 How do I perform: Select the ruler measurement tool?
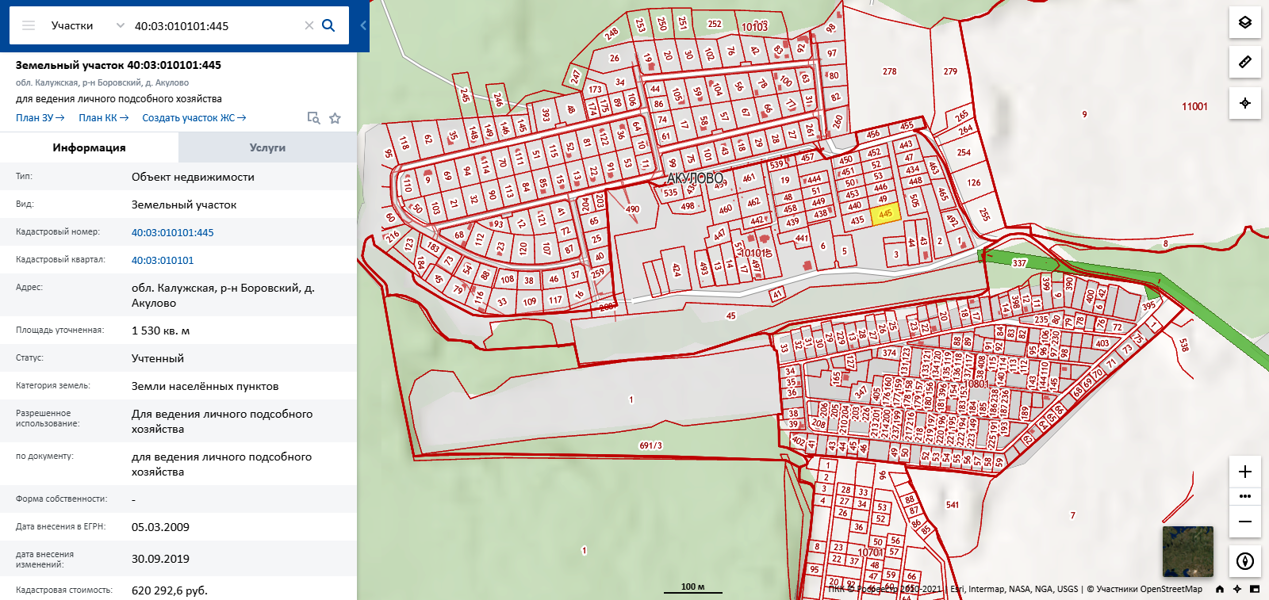1245,62
